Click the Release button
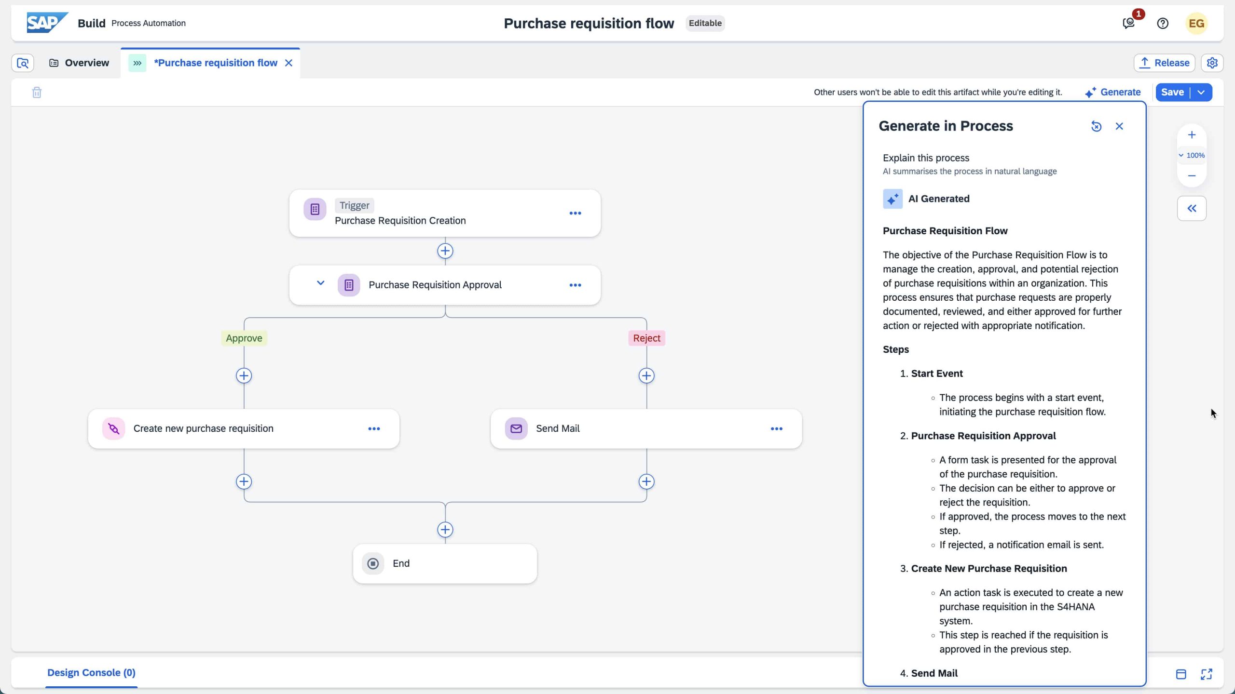The height and width of the screenshot is (694, 1235). pyautogui.click(x=1164, y=63)
